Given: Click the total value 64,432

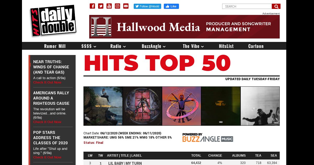Looking at the screenshot, I should pyautogui.click(x=196, y=163).
